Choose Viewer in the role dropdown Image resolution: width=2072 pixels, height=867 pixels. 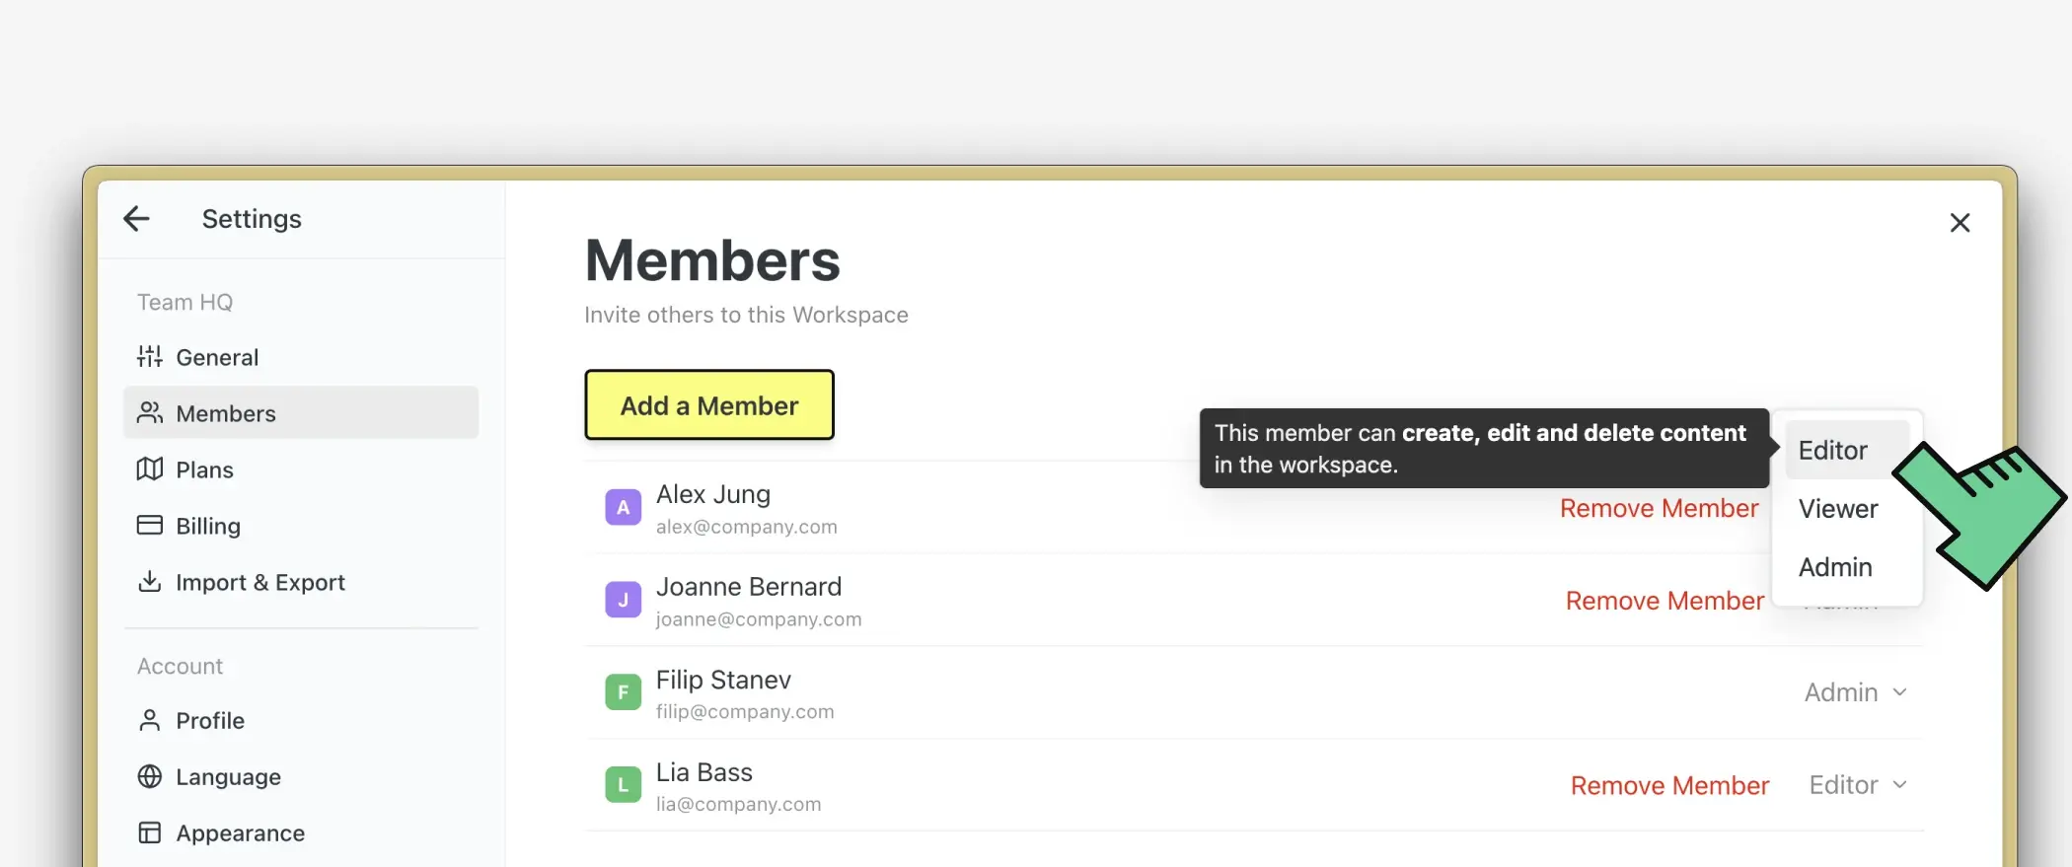[1837, 509]
